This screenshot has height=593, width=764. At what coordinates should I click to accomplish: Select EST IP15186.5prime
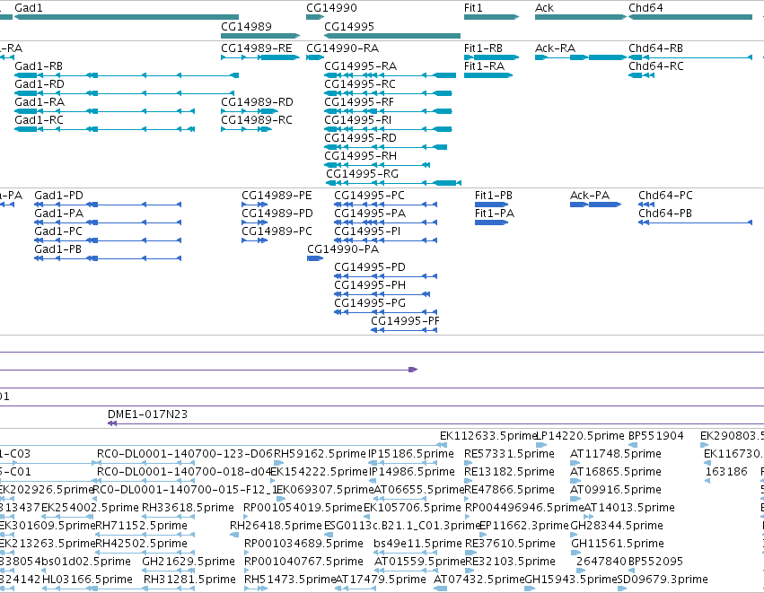411,454
